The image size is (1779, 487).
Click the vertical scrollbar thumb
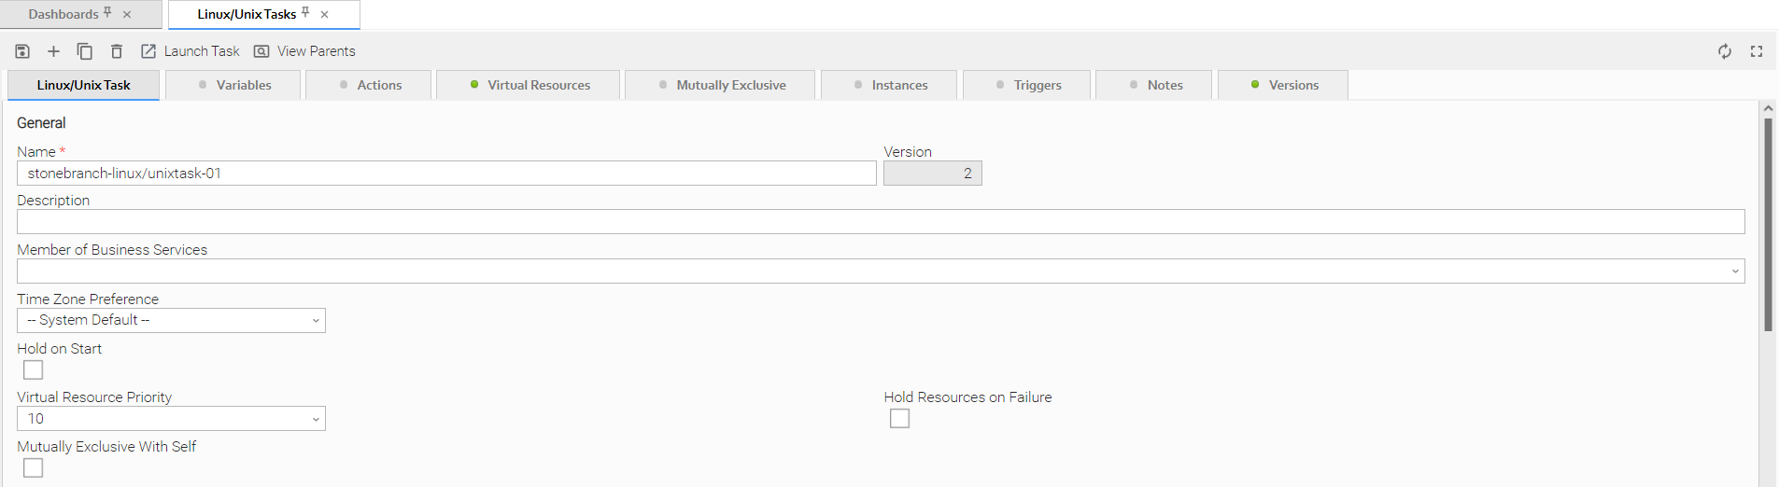1768,224
